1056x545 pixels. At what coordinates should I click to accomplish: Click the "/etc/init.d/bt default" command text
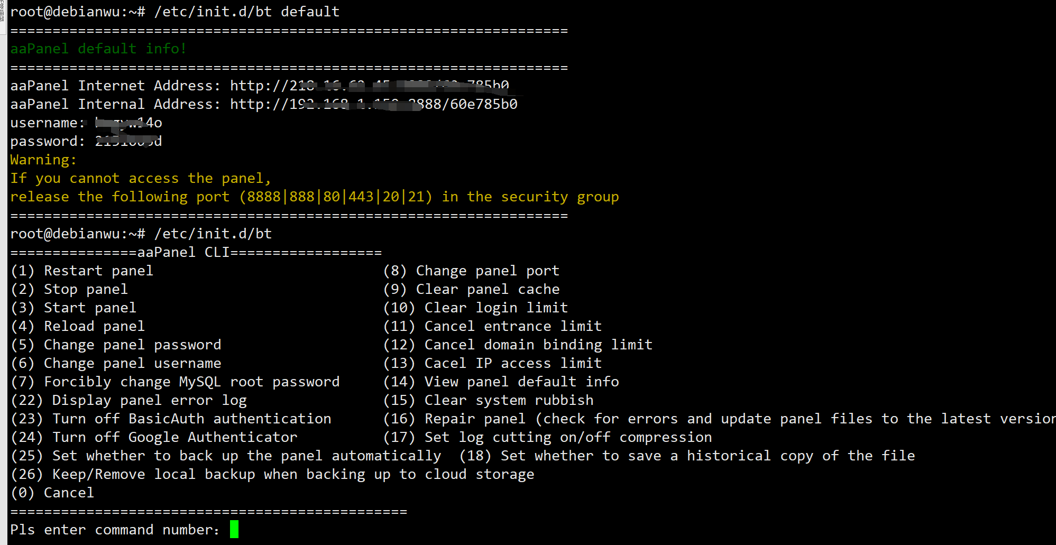(246, 12)
